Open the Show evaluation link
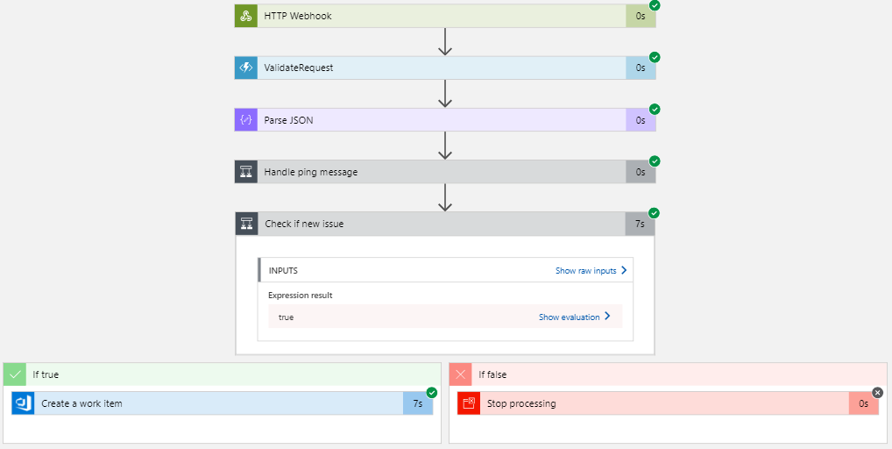The height and width of the screenshot is (449, 892). click(574, 317)
